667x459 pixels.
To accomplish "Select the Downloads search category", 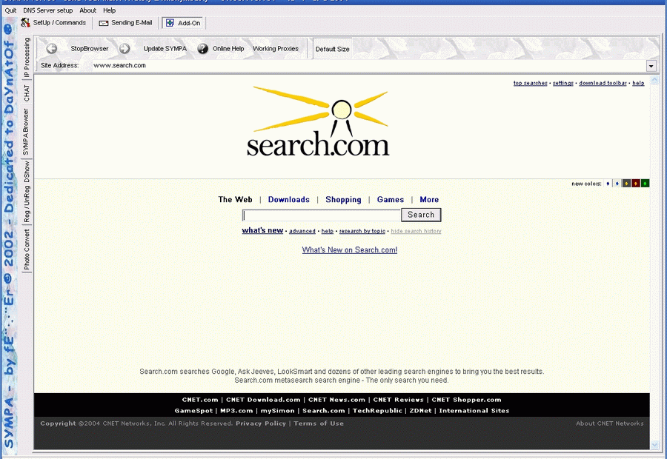I will tap(289, 200).
